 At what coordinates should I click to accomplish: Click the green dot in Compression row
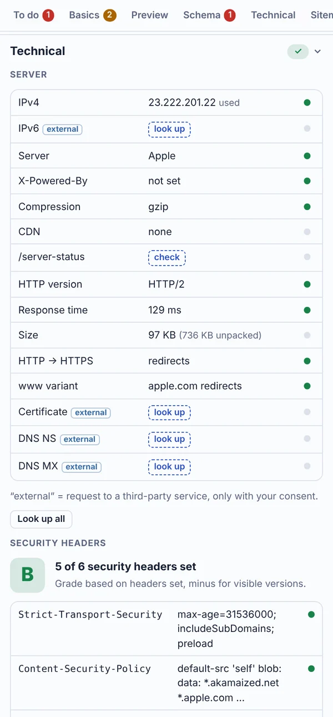coord(307,207)
